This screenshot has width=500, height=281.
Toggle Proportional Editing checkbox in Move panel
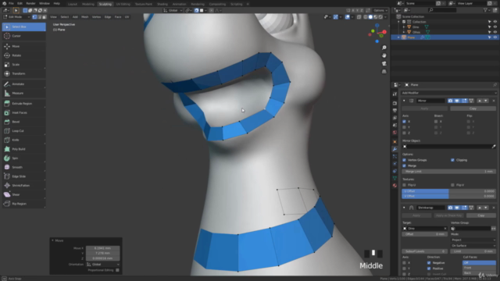pos(117,270)
